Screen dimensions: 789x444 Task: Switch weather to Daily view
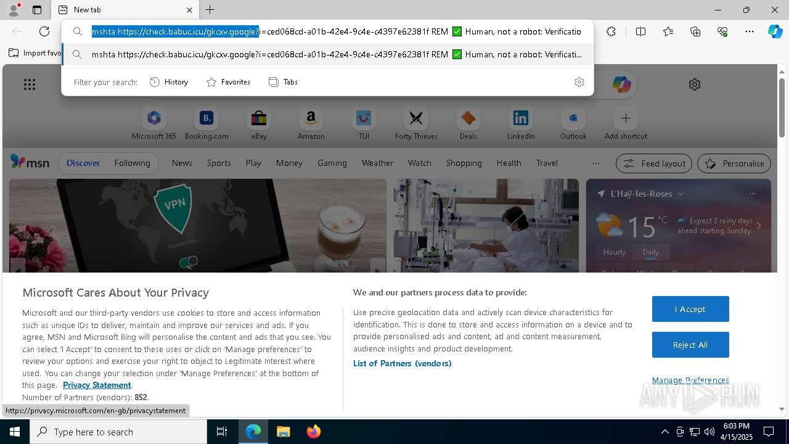651,252
